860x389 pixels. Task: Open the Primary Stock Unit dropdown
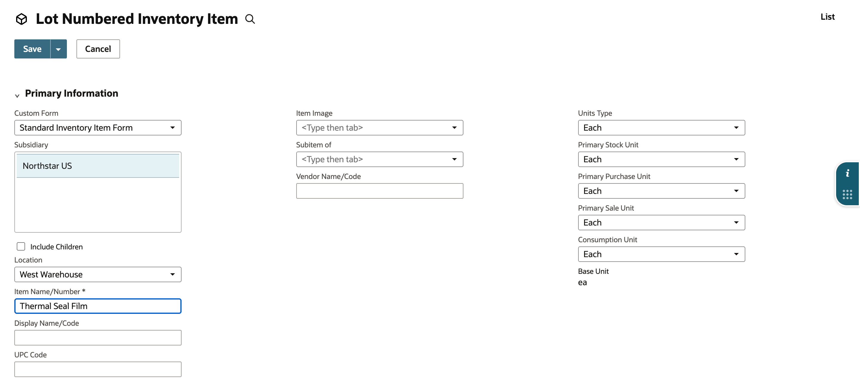click(x=661, y=159)
